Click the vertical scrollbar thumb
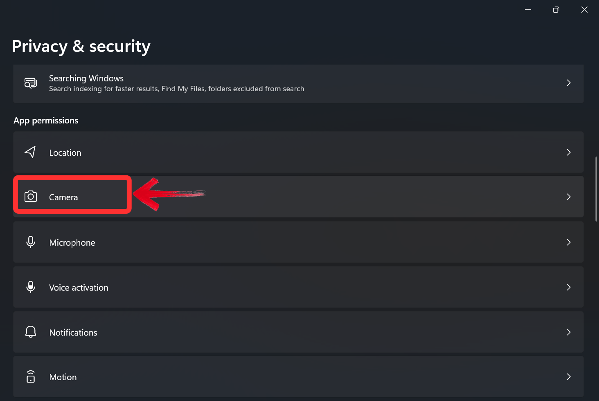The width and height of the screenshot is (599, 401). 596,189
